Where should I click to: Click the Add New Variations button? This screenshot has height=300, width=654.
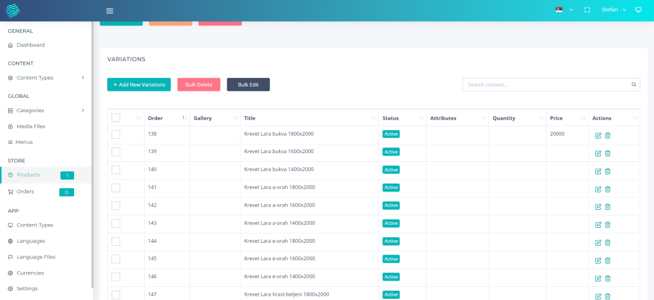139,85
